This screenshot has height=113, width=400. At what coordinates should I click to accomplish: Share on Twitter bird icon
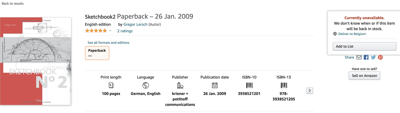point(373,57)
